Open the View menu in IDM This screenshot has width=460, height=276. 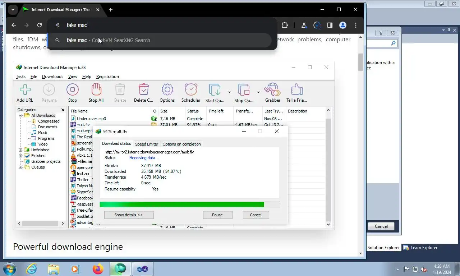pos(73,77)
